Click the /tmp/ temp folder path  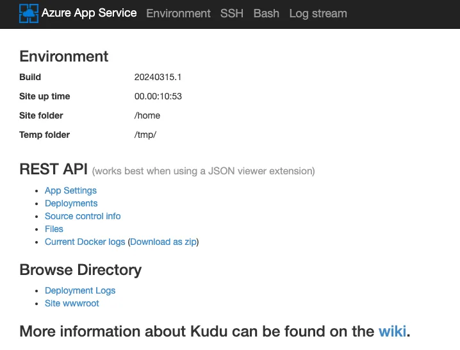[x=145, y=135]
